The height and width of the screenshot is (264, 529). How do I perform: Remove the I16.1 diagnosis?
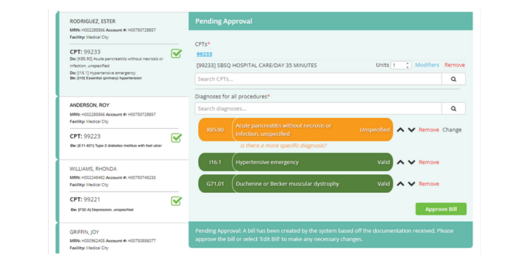[x=429, y=163]
